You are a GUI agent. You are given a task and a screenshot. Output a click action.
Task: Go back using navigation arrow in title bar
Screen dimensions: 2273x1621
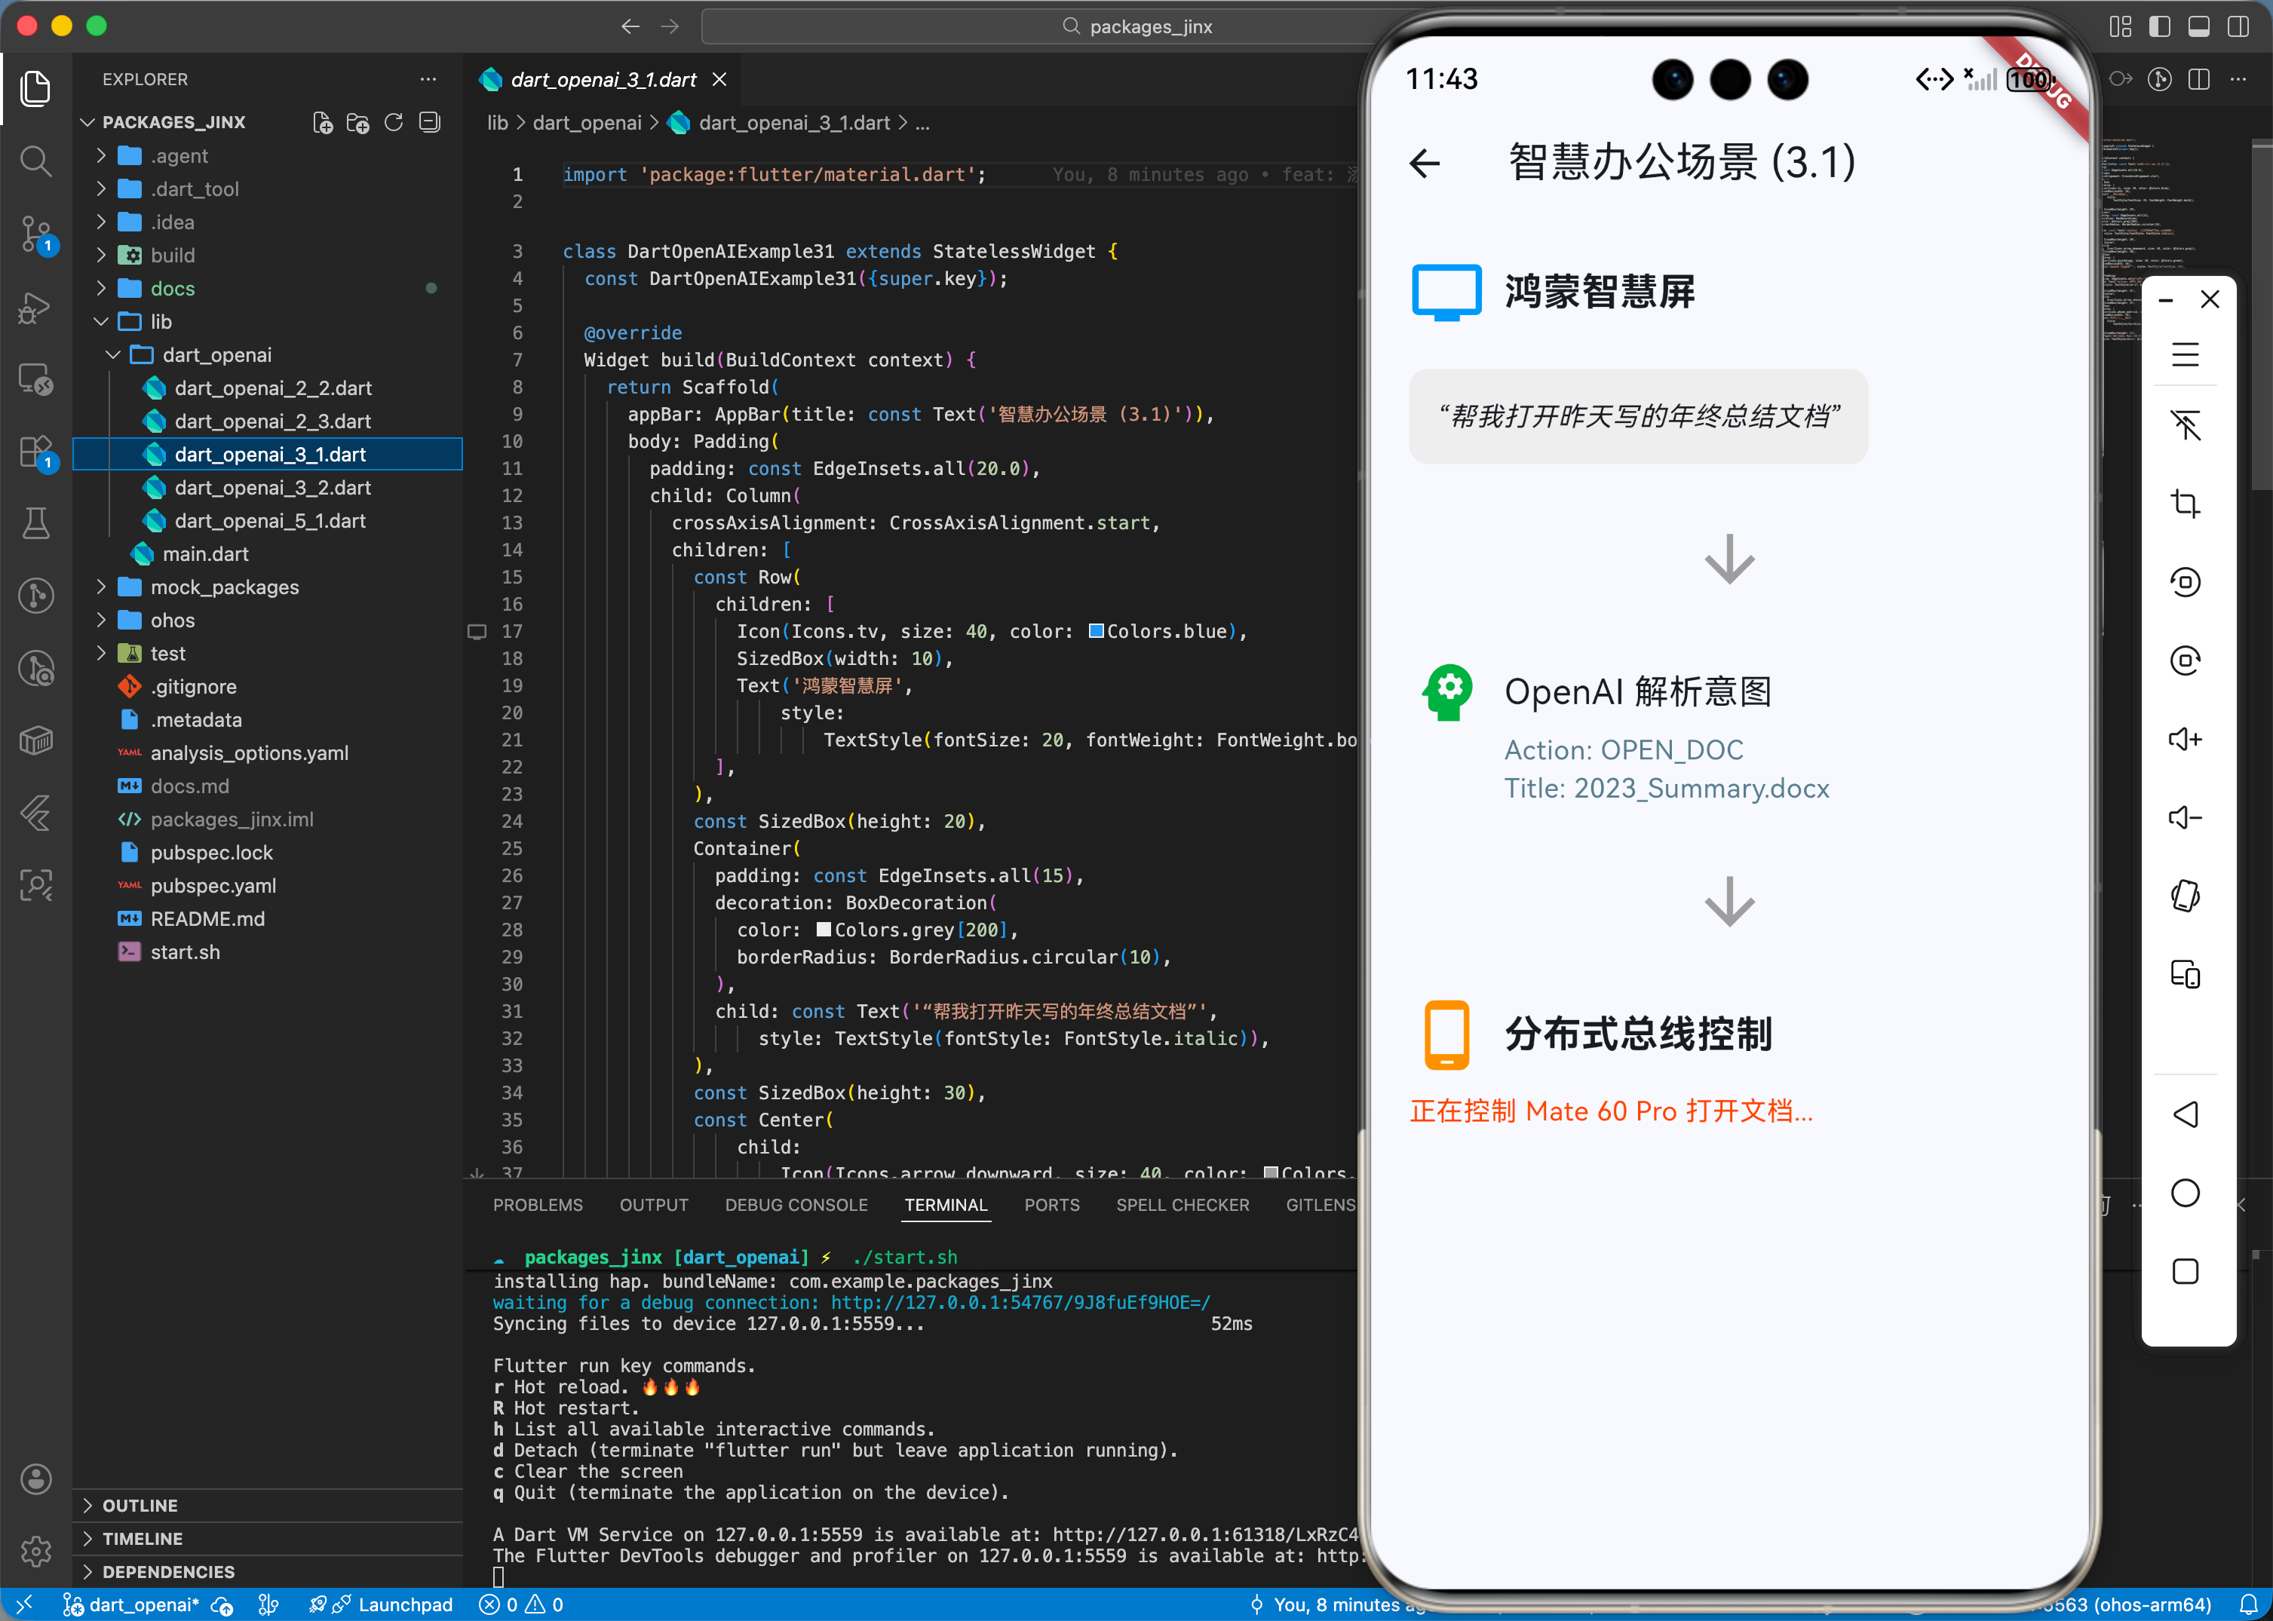[630, 26]
